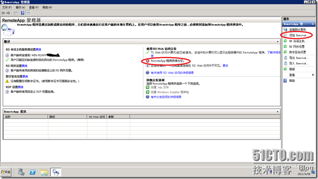Viewport: 318px width, 179px height.
Task: Click 创建 .rdp 文件 option
Action: [160, 87]
